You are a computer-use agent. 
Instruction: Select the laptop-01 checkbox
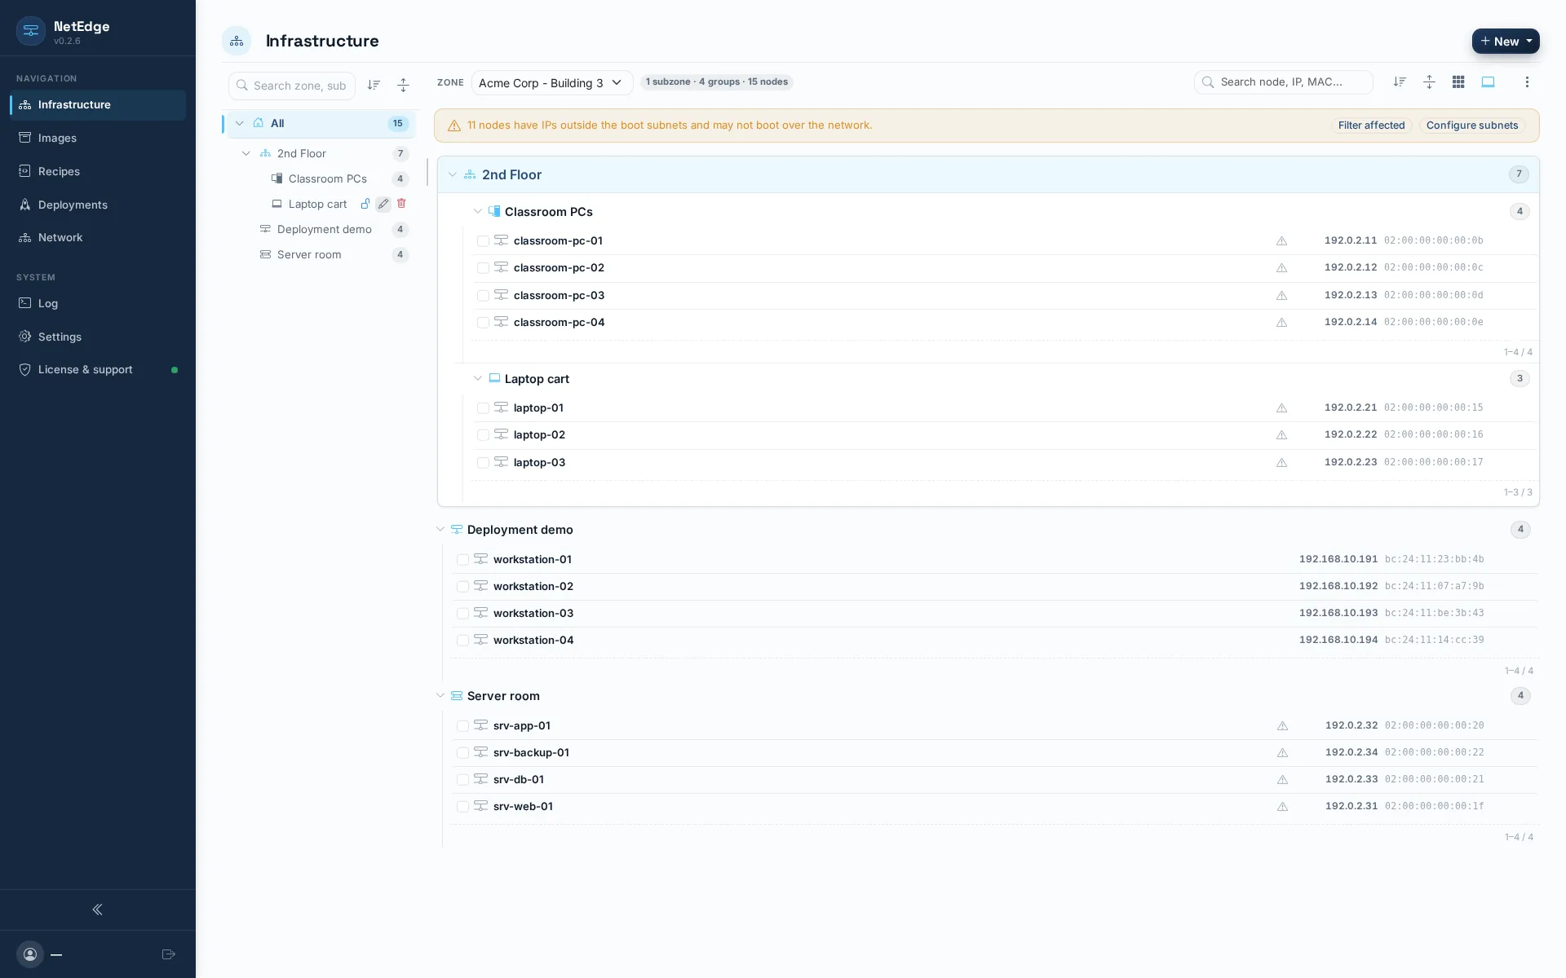(483, 408)
